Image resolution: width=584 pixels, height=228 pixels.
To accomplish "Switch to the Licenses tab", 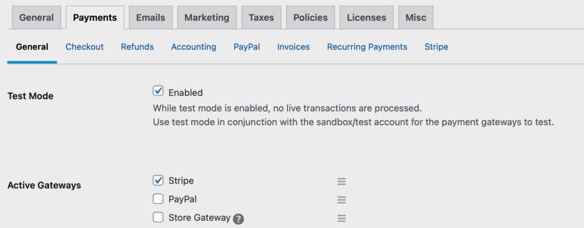I will click(366, 17).
